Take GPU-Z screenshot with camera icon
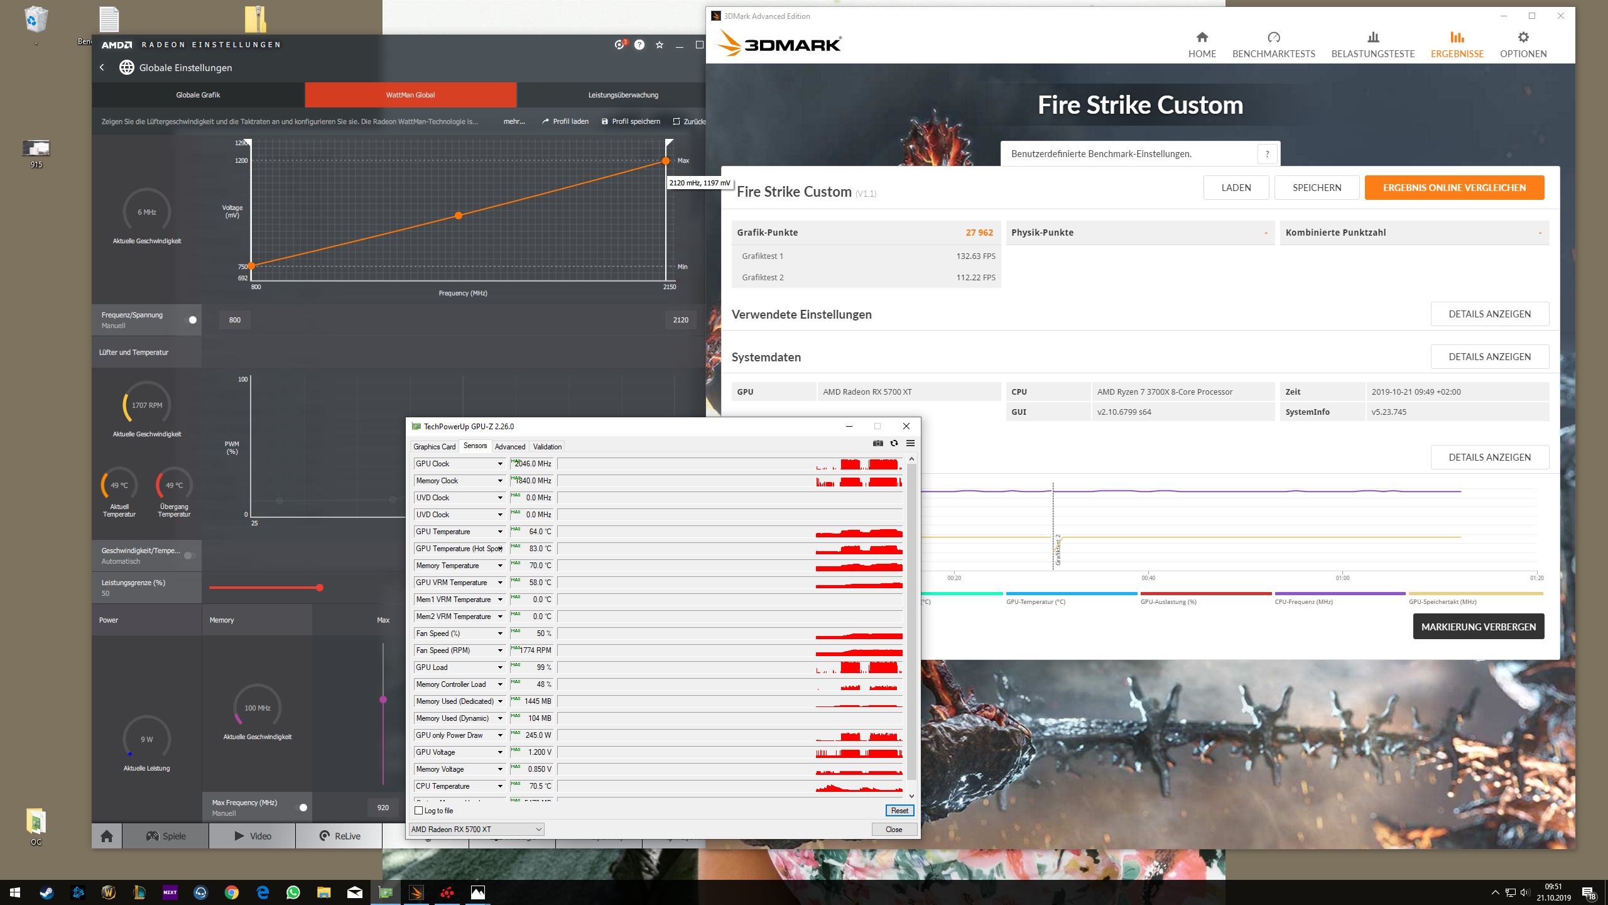The height and width of the screenshot is (905, 1608). click(x=878, y=444)
